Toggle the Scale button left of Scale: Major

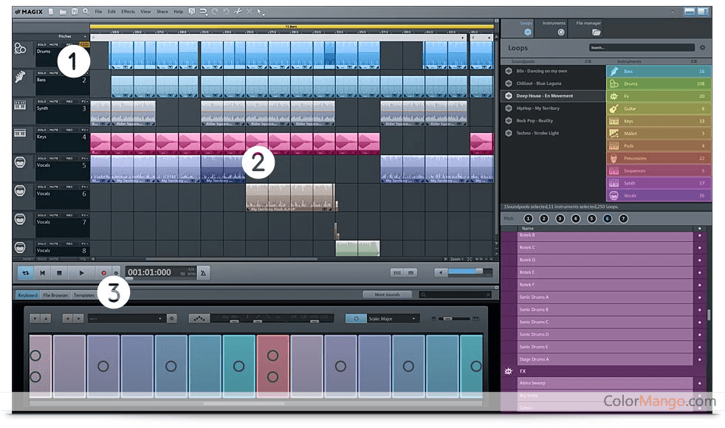click(x=356, y=319)
